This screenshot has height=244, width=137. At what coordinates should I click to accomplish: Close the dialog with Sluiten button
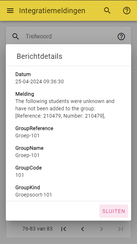(x=114, y=211)
